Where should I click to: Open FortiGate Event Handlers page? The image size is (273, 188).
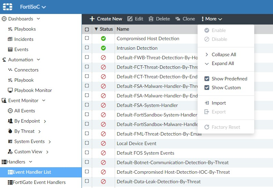coord(39,182)
